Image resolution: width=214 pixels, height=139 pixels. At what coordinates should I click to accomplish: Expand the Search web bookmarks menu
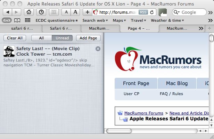(x=95, y=20)
